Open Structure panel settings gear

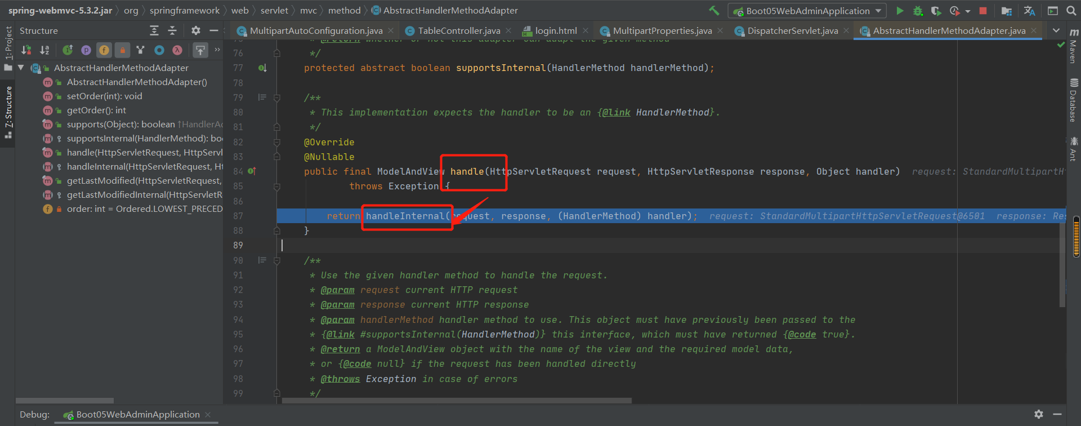click(x=195, y=30)
